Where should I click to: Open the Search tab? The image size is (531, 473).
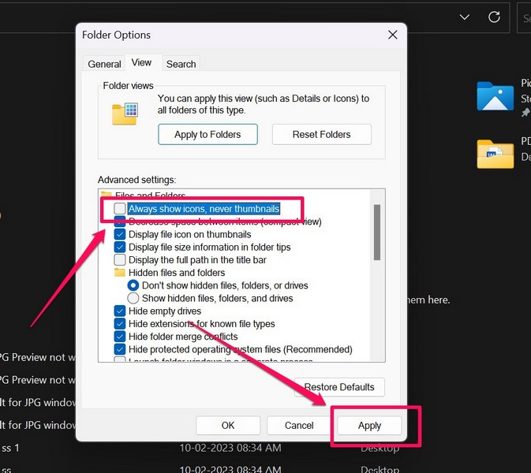coord(181,64)
